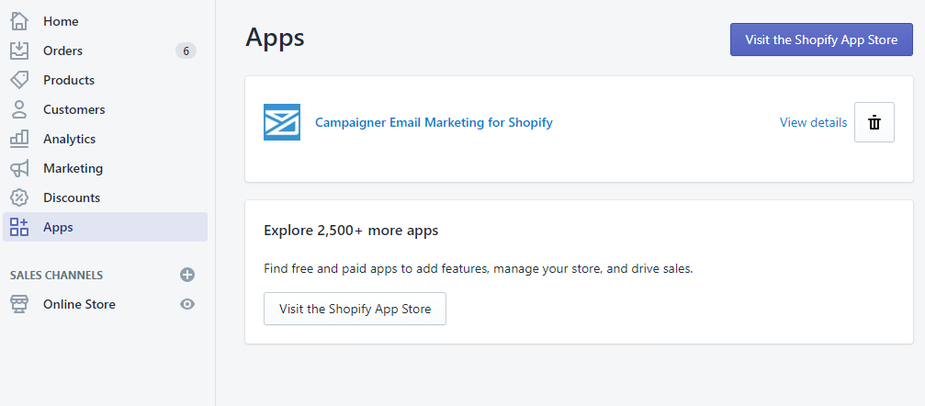
Task: Click View details for Campaigner app
Action: click(x=813, y=122)
